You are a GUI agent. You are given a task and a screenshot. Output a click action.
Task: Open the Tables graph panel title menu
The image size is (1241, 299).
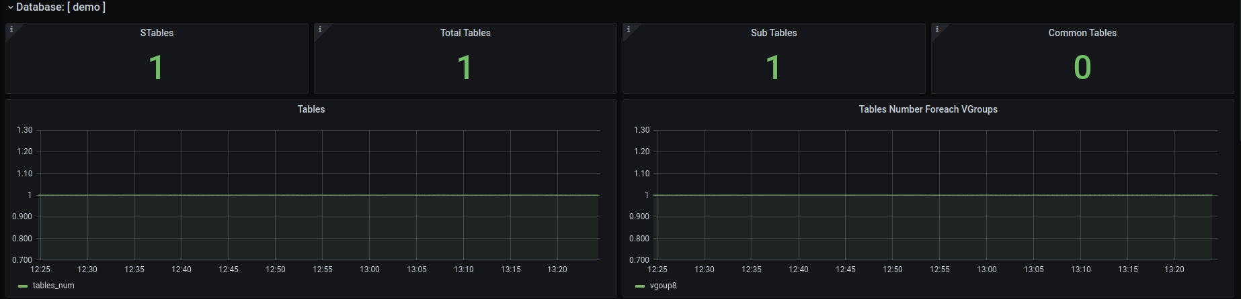[x=311, y=109]
